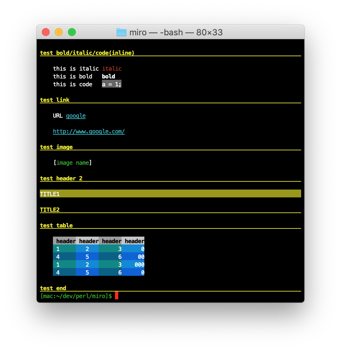Viewport: 341px width, 351px height.
Task: Click the table cell containing '000'
Action: pos(133,264)
